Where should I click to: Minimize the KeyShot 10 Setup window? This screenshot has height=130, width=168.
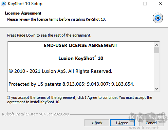tap(130, 4)
